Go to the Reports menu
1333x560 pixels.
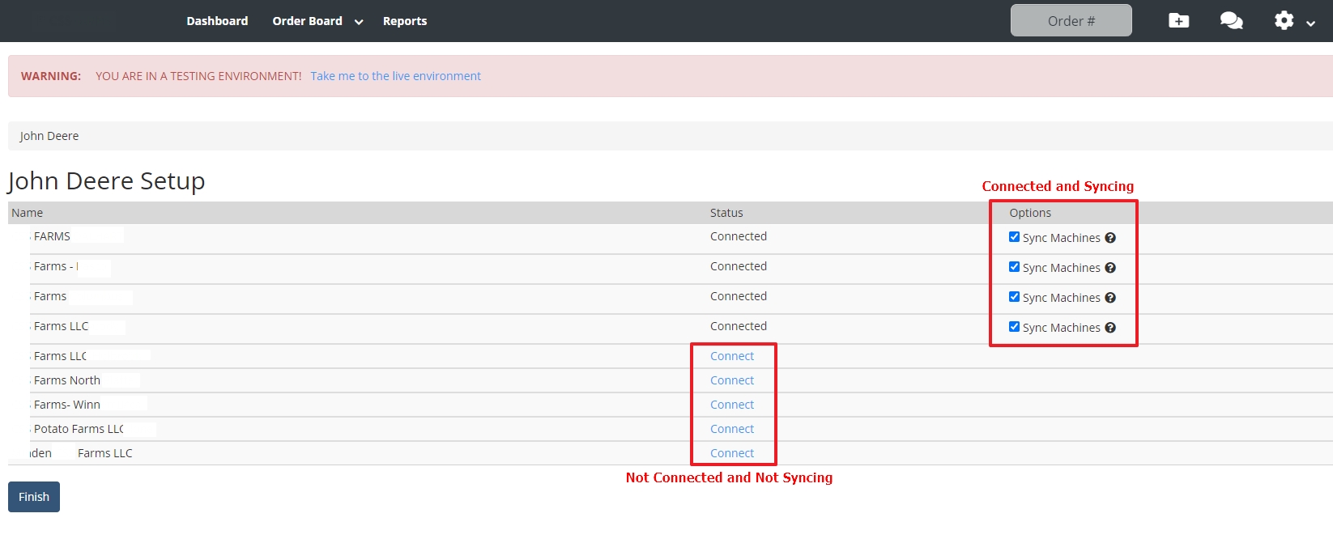click(404, 21)
